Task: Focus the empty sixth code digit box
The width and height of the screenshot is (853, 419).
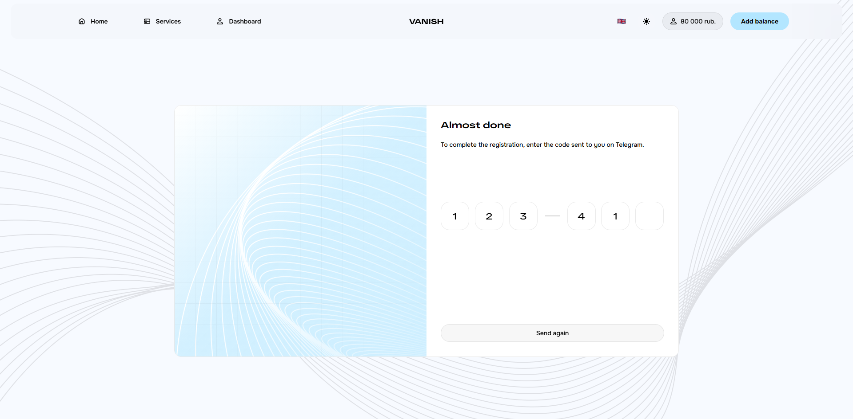Action: (649, 216)
